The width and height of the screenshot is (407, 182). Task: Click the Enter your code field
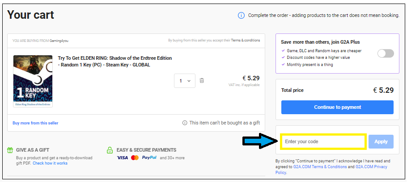tap(323, 142)
